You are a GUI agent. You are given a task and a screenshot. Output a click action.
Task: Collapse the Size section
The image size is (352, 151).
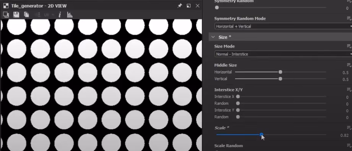pyautogui.click(x=213, y=37)
